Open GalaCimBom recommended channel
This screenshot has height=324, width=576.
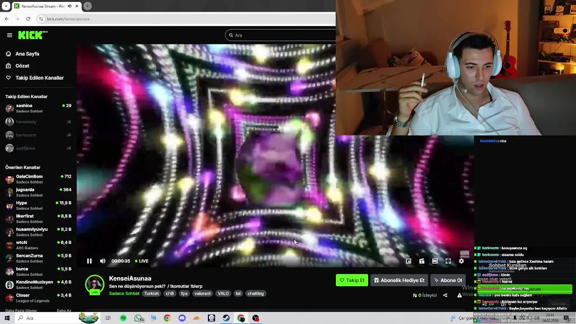pos(38,179)
